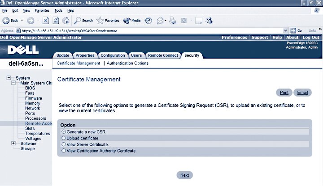
Task: Select the Security tab
Action: [192, 55]
